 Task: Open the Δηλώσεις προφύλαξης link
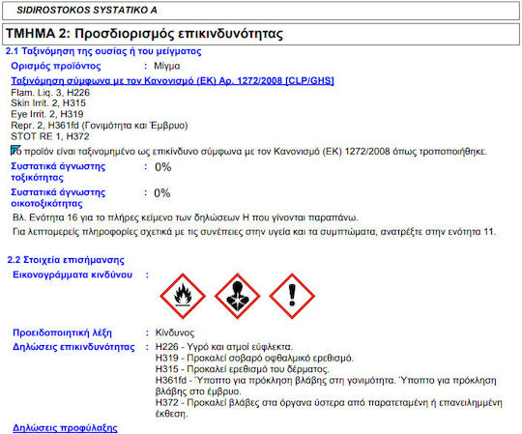[65, 428]
